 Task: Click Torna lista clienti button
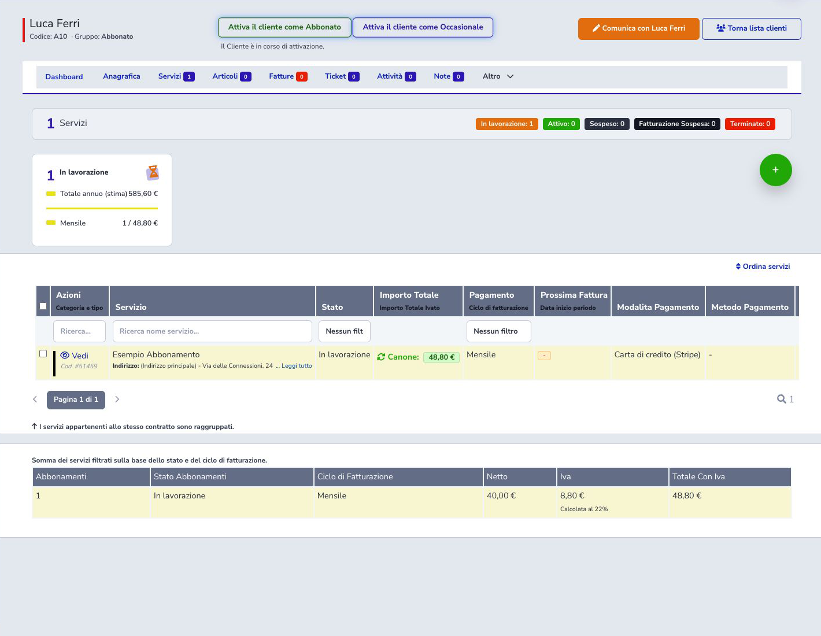pos(752,29)
